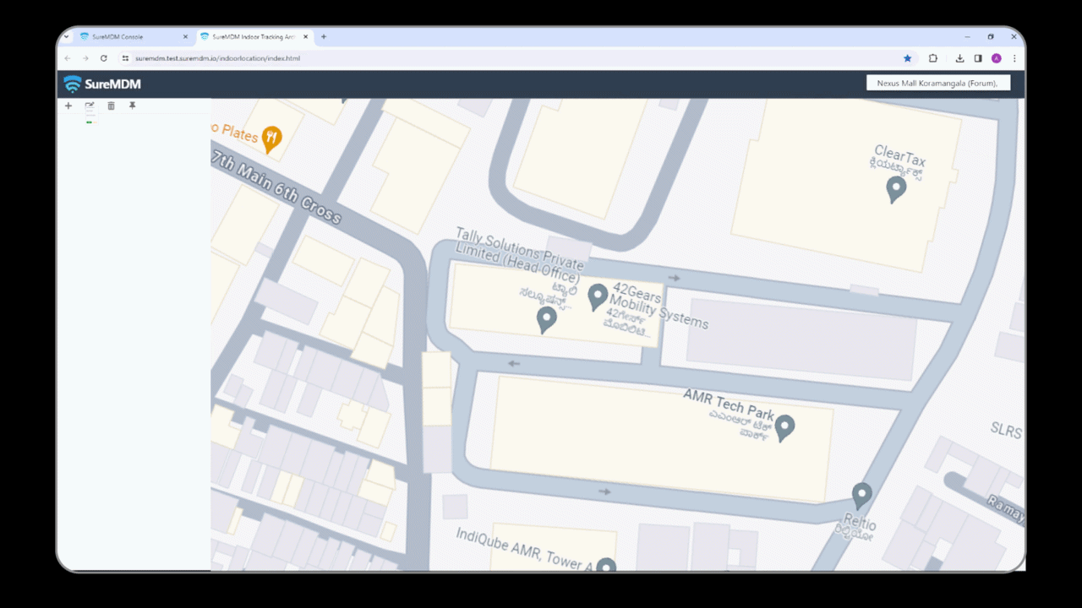
Task: Reload the page with the refresh icon
Action: pos(104,58)
